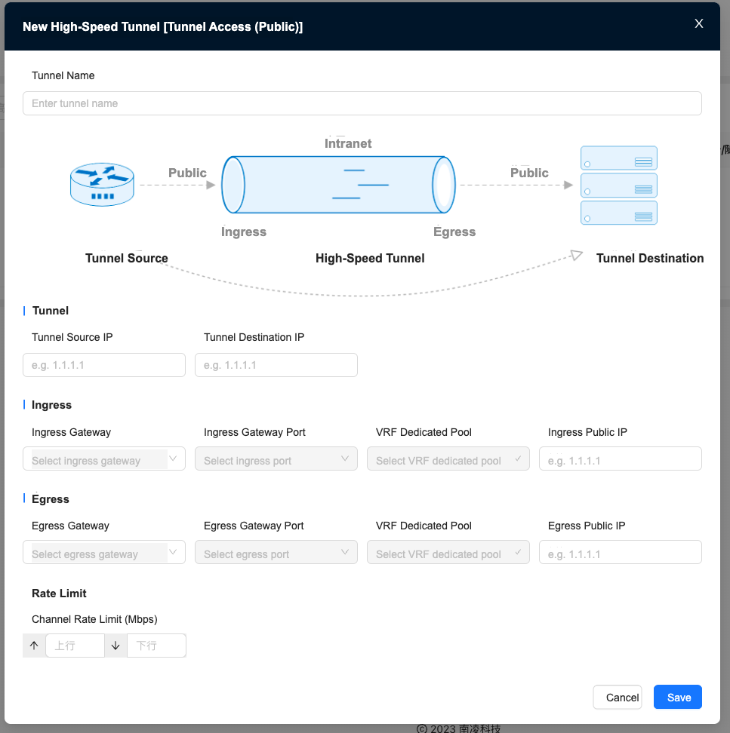Click the "Tunnel Destination" diagram label
The width and height of the screenshot is (730, 733).
[650, 258]
